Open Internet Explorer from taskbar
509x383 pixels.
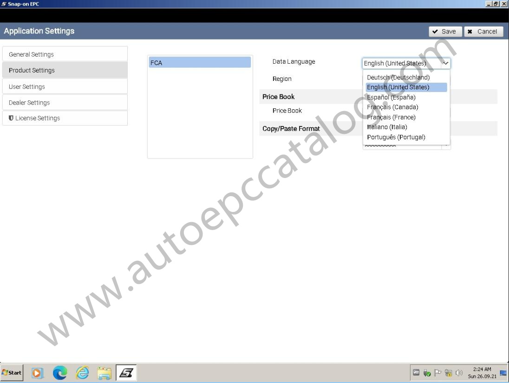tap(82, 373)
